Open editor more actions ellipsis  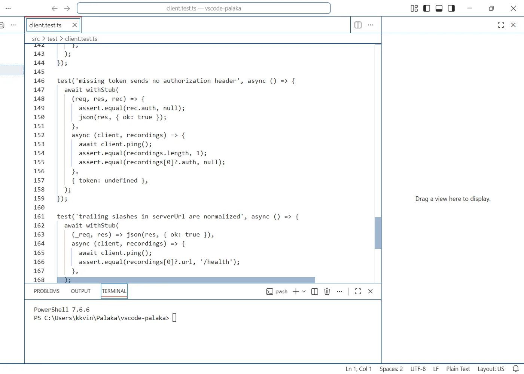click(371, 25)
